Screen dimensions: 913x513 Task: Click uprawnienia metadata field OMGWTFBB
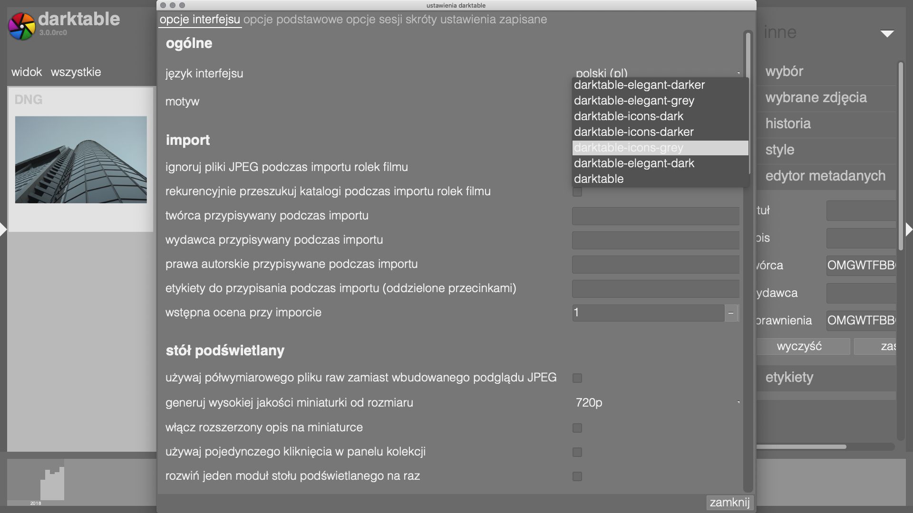[x=861, y=321]
